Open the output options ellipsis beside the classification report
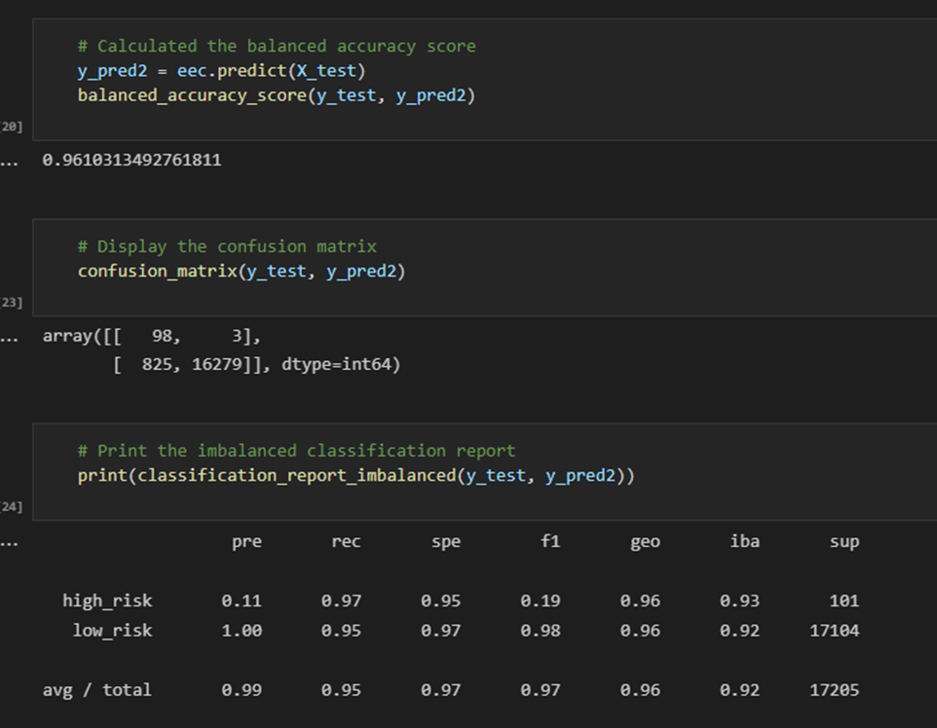 click(10, 543)
